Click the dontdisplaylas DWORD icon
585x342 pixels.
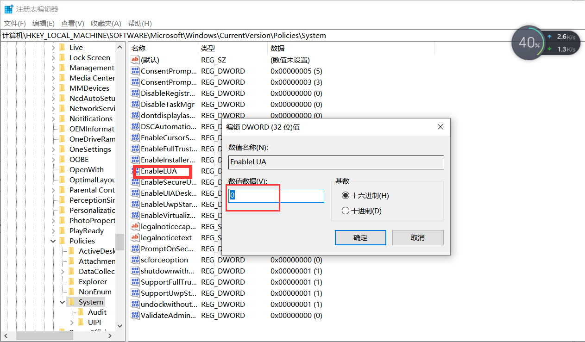tap(135, 115)
